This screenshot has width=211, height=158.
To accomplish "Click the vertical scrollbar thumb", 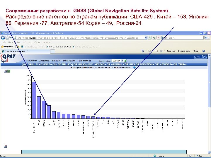I will pyautogui.click(x=209, y=82).
